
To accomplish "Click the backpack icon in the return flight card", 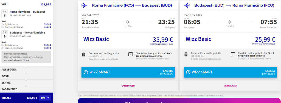I will tap(186, 54).
